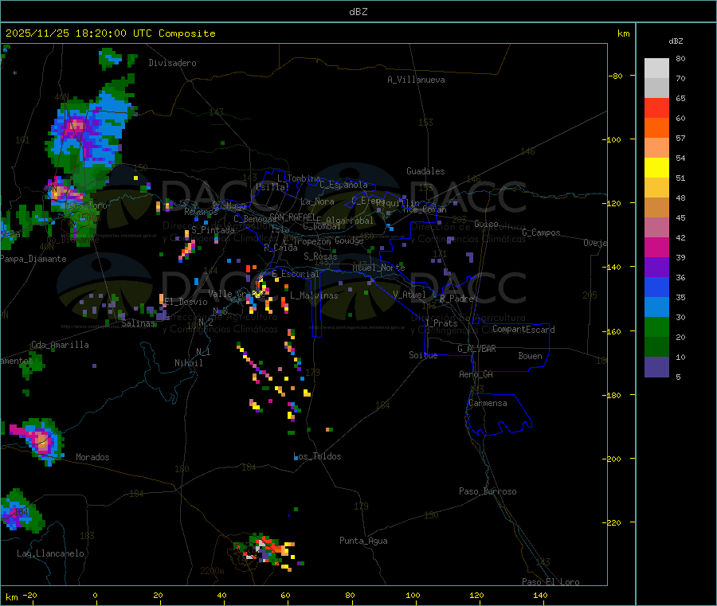
Task: Click the A_Villanueva map label
Action: pyautogui.click(x=416, y=80)
